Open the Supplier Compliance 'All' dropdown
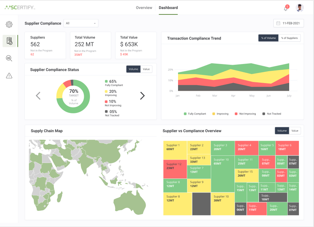The height and width of the screenshot is (227, 314). [x=81, y=23]
